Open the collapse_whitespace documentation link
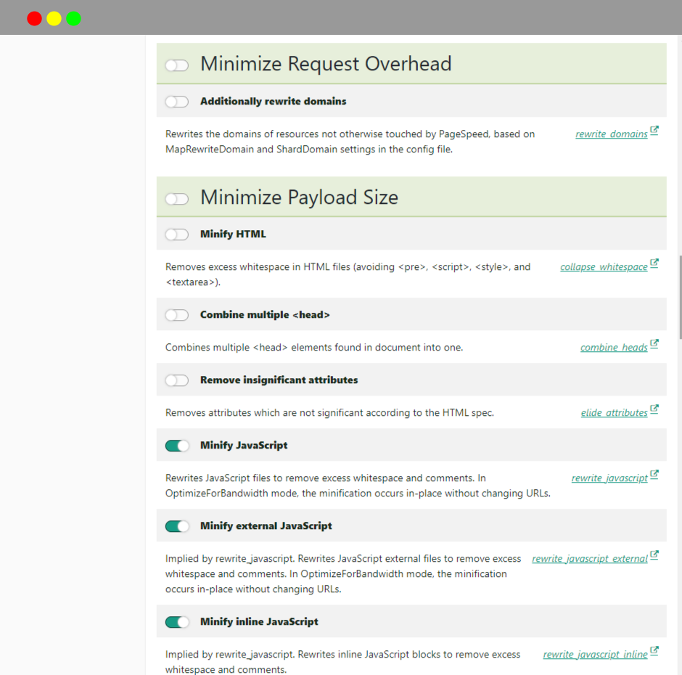Image resolution: width=682 pixels, height=675 pixels. pyautogui.click(x=604, y=267)
